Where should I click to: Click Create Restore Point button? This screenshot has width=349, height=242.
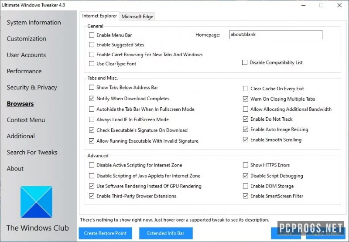(x=105, y=233)
